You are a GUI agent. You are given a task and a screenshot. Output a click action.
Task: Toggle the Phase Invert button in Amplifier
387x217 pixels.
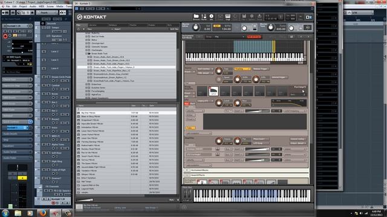pyautogui.click(x=261, y=139)
